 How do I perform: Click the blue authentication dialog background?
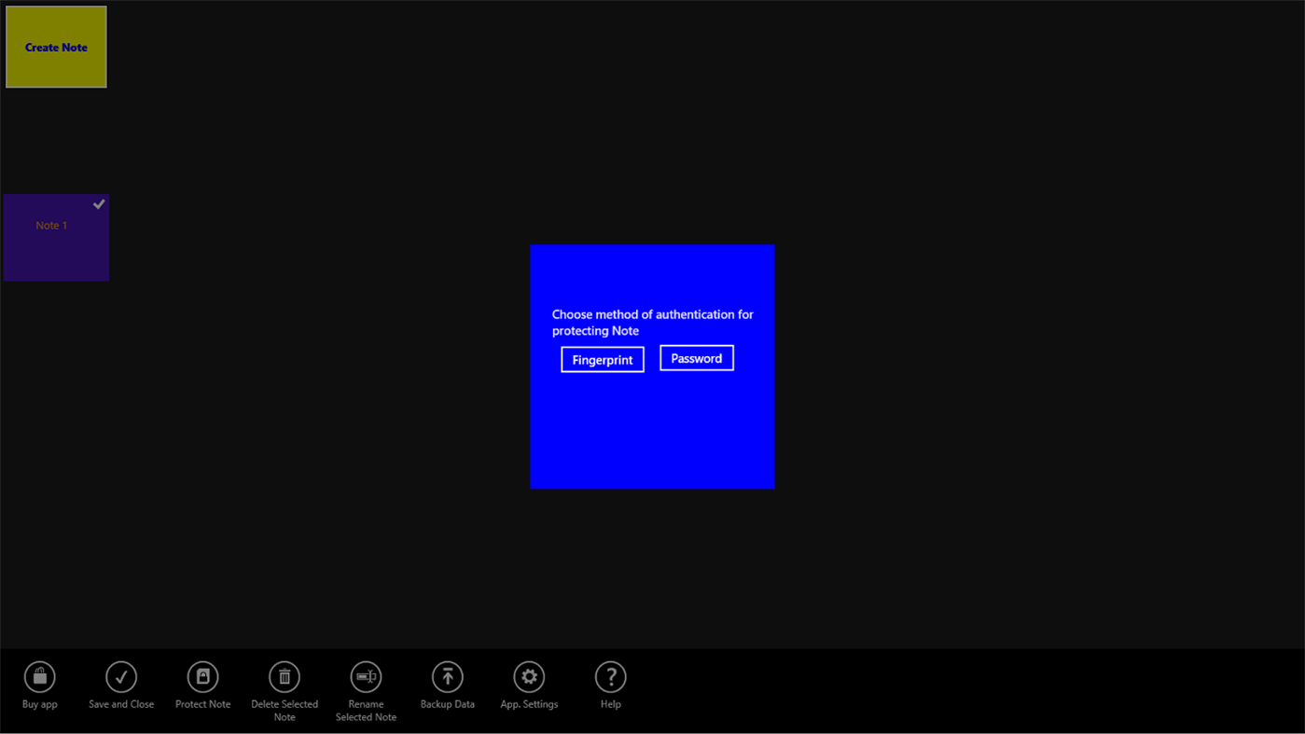coord(652,438)
